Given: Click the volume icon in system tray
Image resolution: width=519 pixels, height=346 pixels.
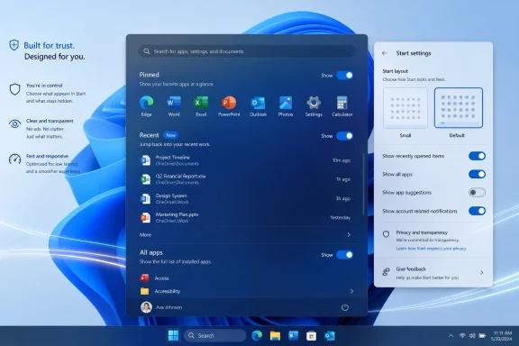Looking at the screenshot, I should 472,335.
